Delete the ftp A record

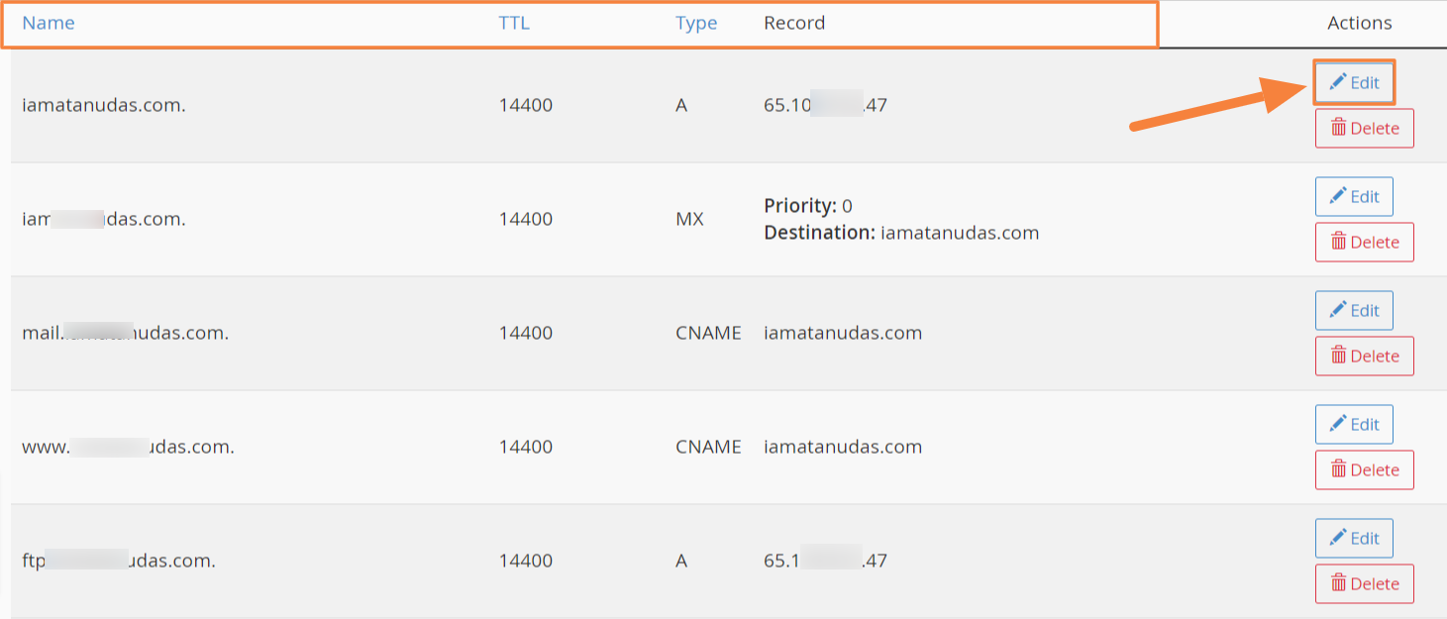click(1364, 583)
